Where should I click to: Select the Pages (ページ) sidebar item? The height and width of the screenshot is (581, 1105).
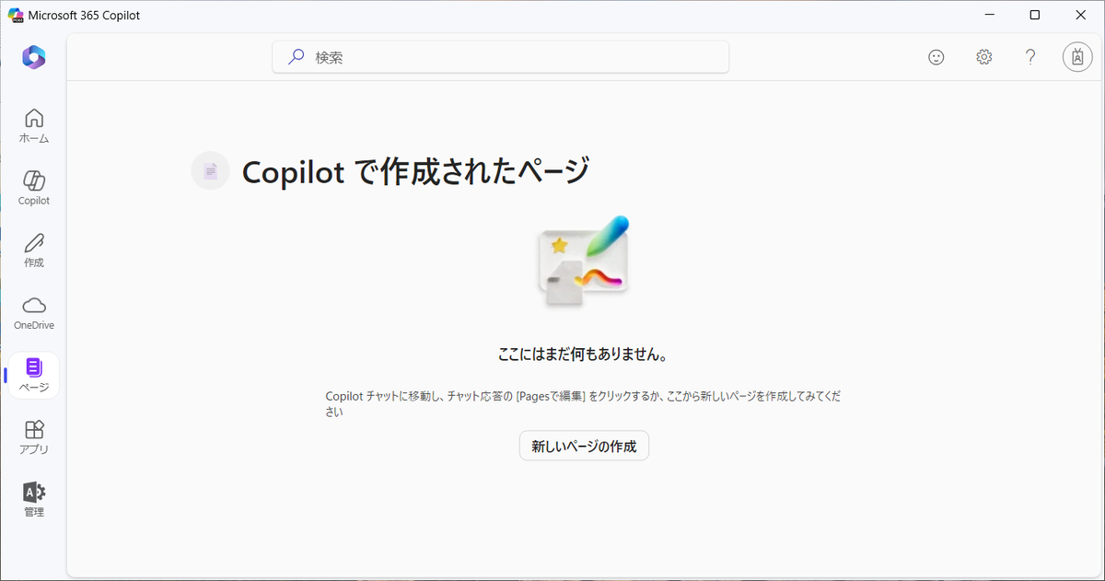click(x=34, y=376)
